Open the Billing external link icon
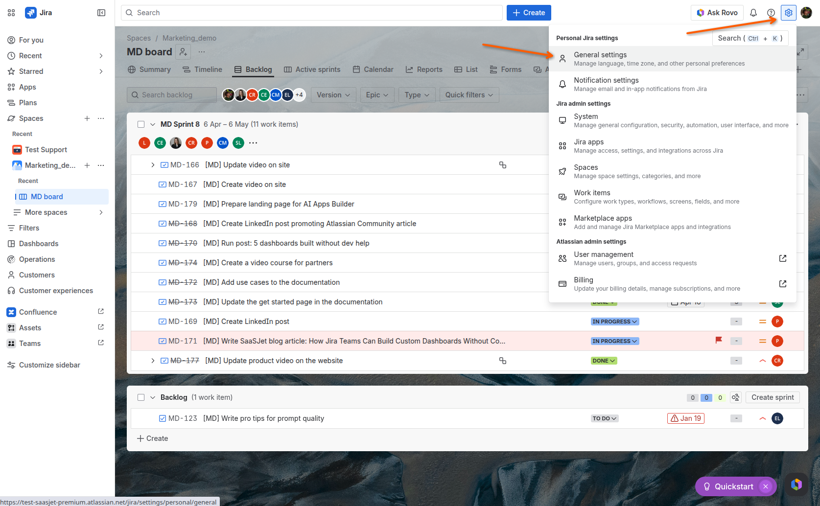 coord(783,284)
